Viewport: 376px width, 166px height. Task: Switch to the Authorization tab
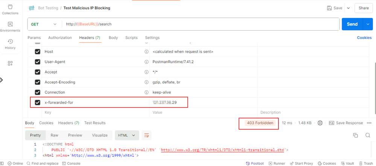[x=60, y=38]
